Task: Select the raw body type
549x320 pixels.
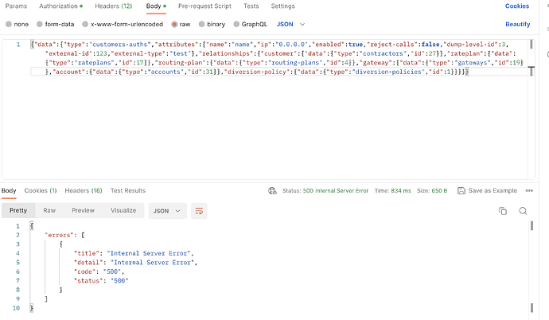Action: tap(181, 24)
